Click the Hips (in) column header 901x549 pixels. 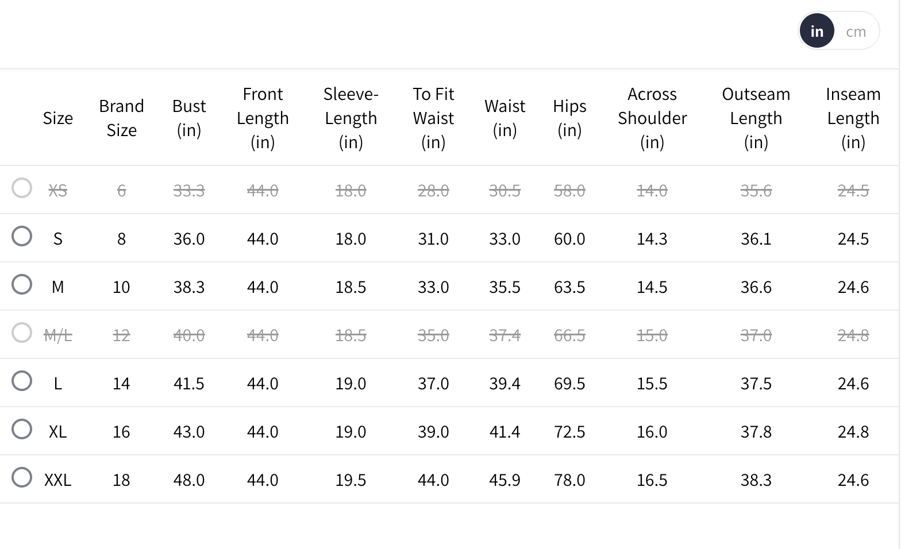[x=569, y=118]
